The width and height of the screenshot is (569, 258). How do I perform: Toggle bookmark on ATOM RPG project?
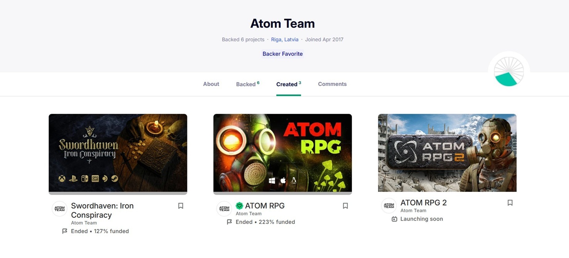[x=345, y=206]
